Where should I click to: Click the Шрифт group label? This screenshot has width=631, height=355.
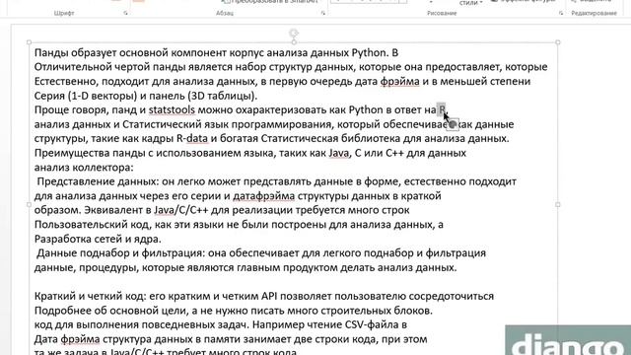coord(64,13)
